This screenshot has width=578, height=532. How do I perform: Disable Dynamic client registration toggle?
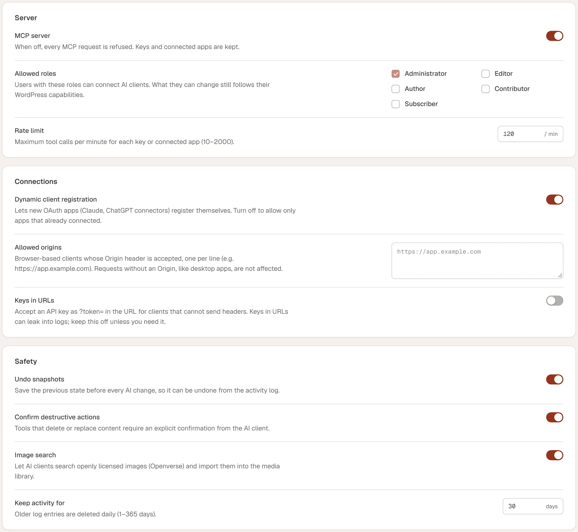(555, 200)
